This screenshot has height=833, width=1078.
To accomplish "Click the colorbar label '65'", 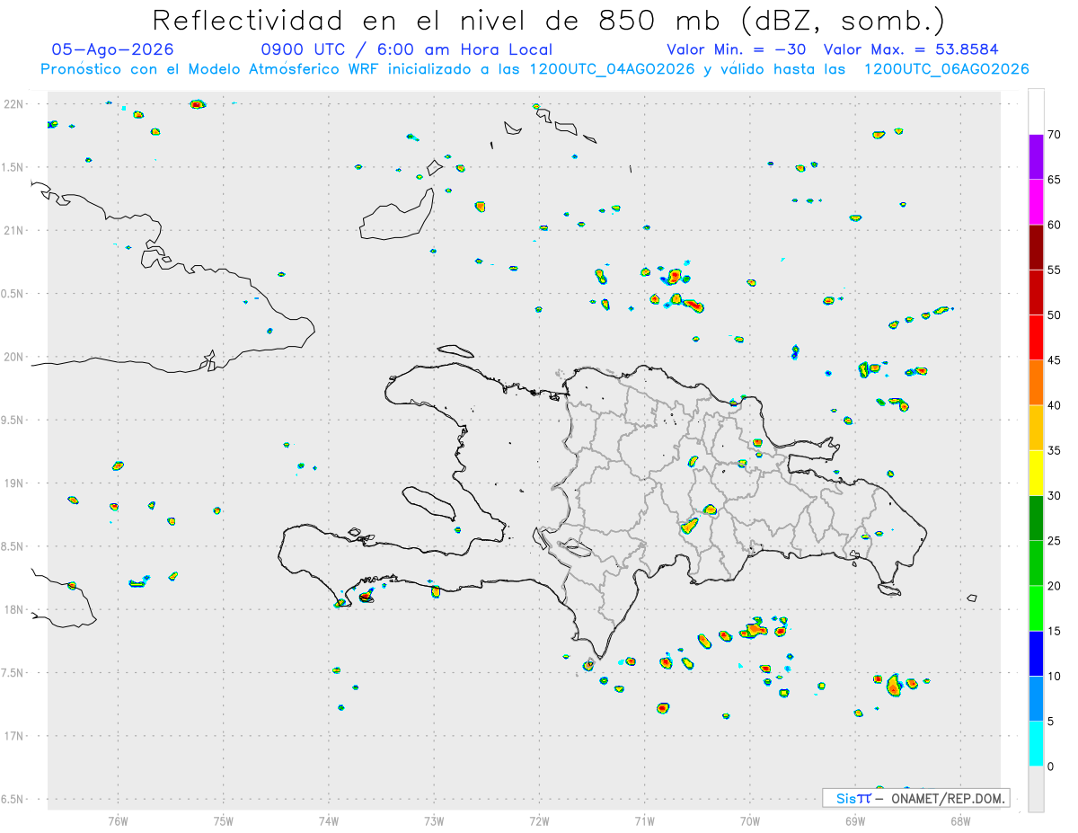I will (1054, 180).
